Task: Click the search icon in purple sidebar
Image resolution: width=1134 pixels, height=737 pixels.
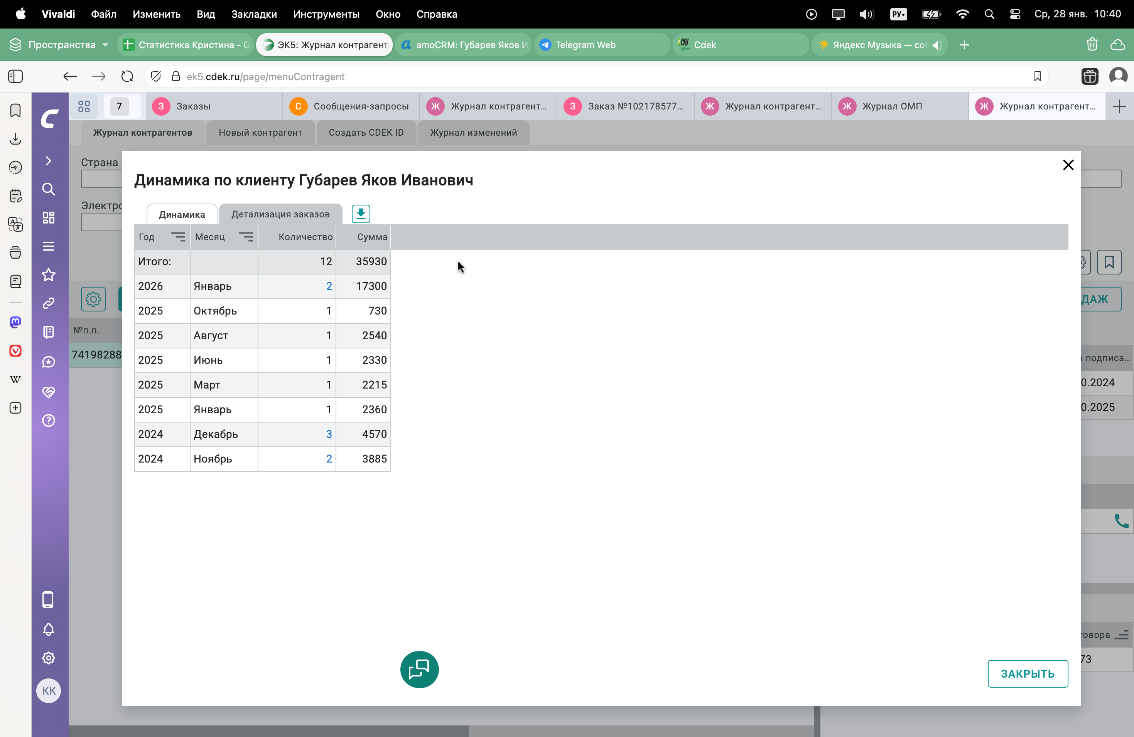Action: (x=49, y=189)
